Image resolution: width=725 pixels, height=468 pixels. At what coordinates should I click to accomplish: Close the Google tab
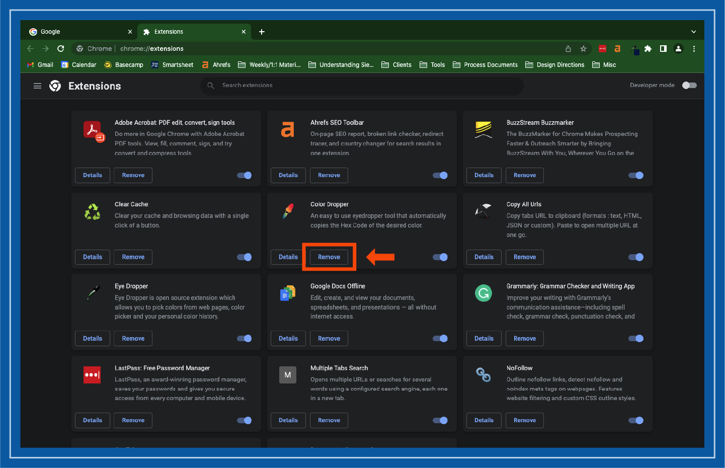tap(130, 32)
